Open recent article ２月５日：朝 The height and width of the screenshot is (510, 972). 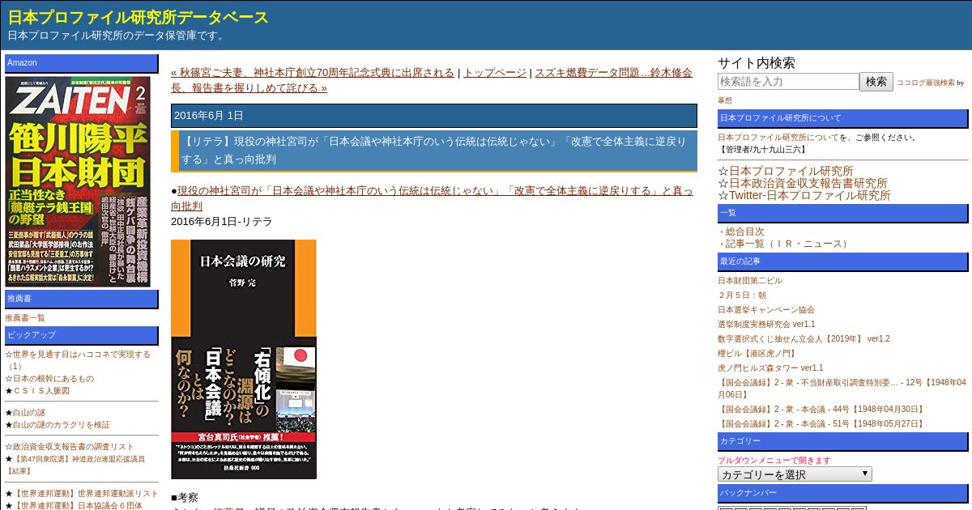click(742, 295)
